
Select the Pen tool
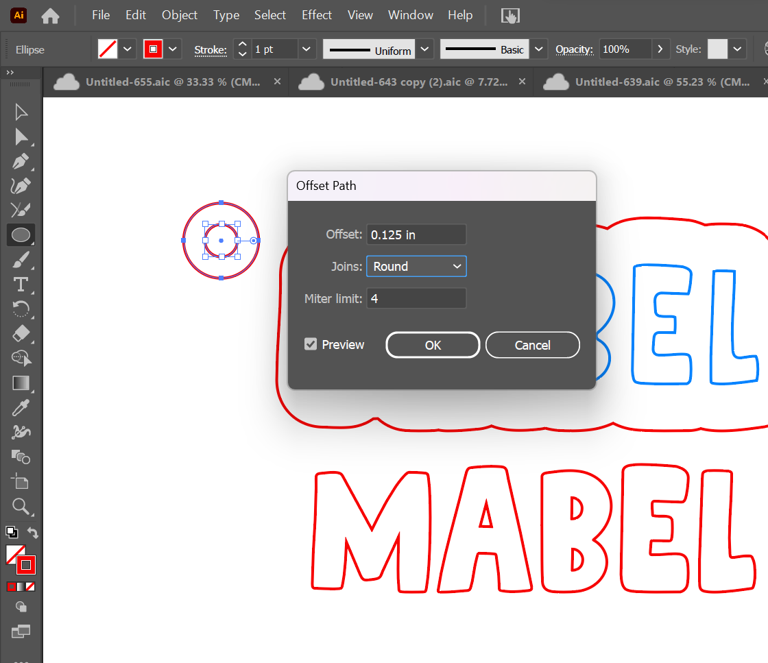click(x=21, y=162)
